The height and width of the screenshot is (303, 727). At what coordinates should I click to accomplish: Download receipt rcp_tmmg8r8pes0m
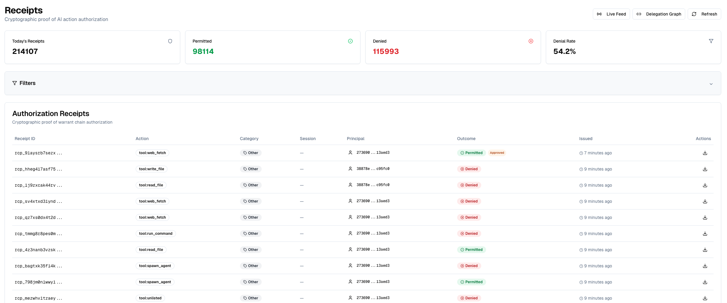coord(705,234)
